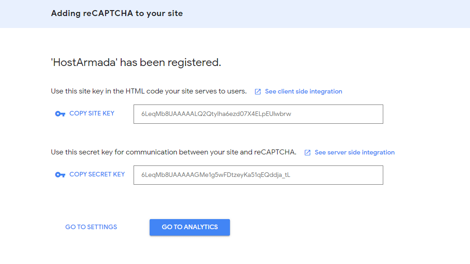
Task: Select the secret key value starting 6LeqMb8UAAAAAGMe
Action: 216,175
